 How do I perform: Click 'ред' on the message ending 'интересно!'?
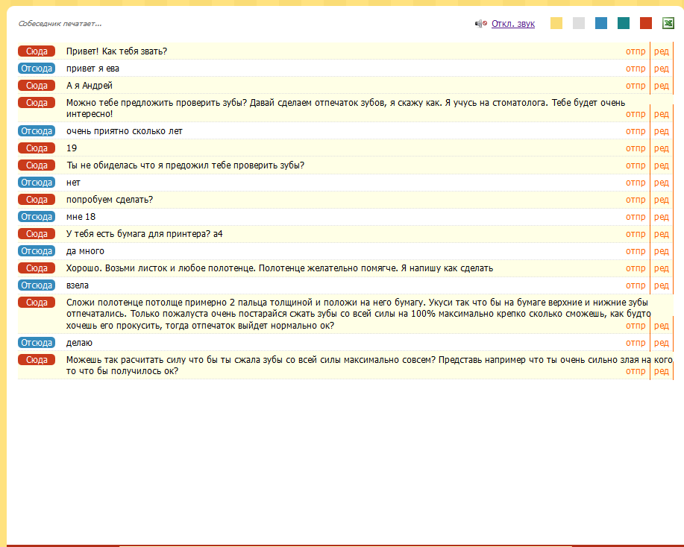662,114
